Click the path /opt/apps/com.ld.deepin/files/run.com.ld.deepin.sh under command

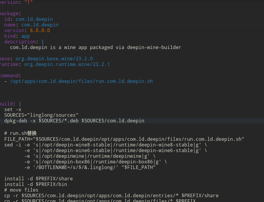(81, 81)
